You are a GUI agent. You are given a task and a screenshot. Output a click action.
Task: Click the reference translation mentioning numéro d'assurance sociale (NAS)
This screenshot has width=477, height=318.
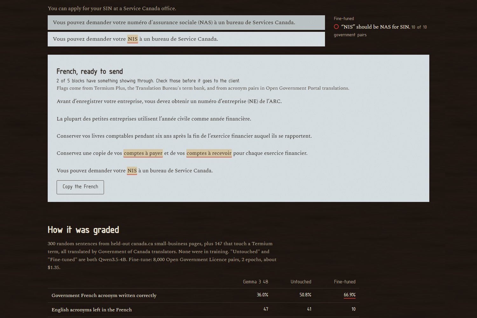pyautogui.click(x=186, y=23)
